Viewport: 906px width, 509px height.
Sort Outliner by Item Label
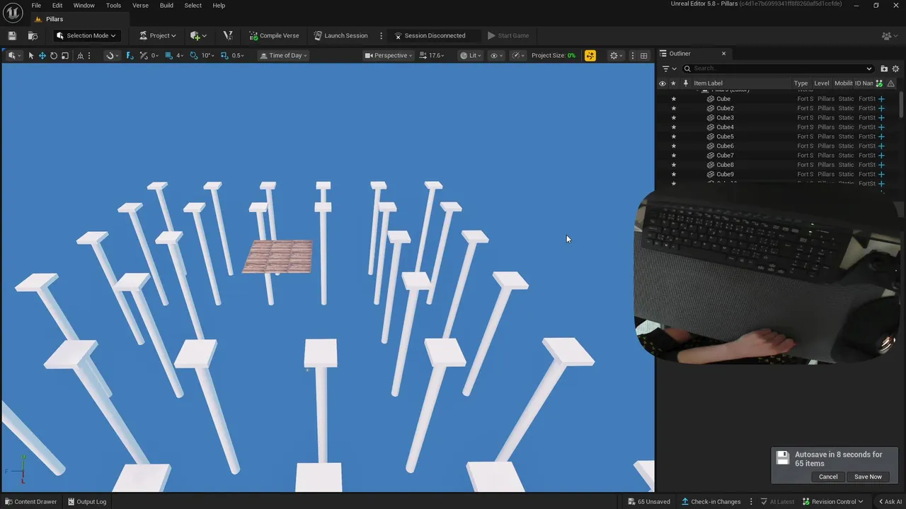pyautogui.click(x=708, y=83)
